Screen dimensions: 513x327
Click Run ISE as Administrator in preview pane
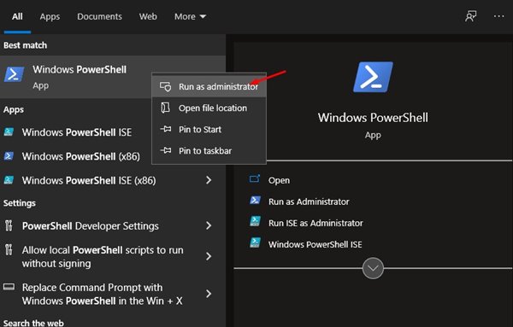point(315,223)
